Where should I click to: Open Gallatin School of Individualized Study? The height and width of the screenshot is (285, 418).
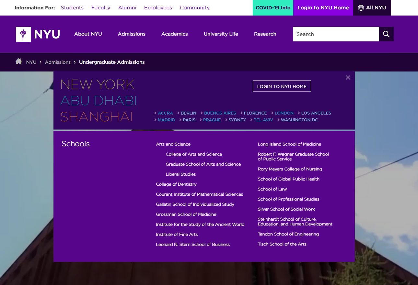tap(195, 204)
